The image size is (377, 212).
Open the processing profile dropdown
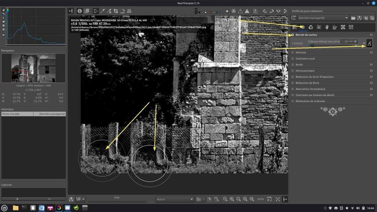click(323, 18)
